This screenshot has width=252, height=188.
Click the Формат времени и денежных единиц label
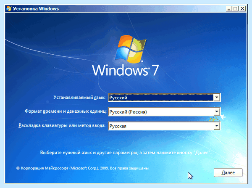coord(66,111)
